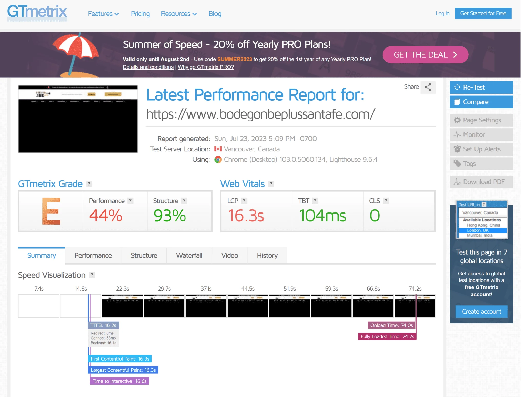Click the Fully Loaded Time marker
The width and height of the screenshot is (525, 397).
(x=387, y=336)
